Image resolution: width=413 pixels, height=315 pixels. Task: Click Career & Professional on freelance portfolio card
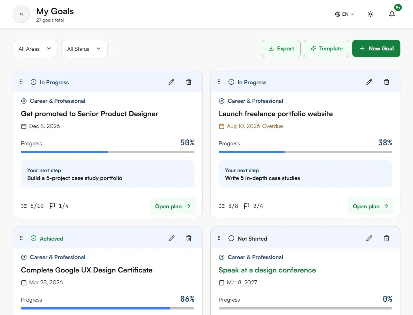251,101
